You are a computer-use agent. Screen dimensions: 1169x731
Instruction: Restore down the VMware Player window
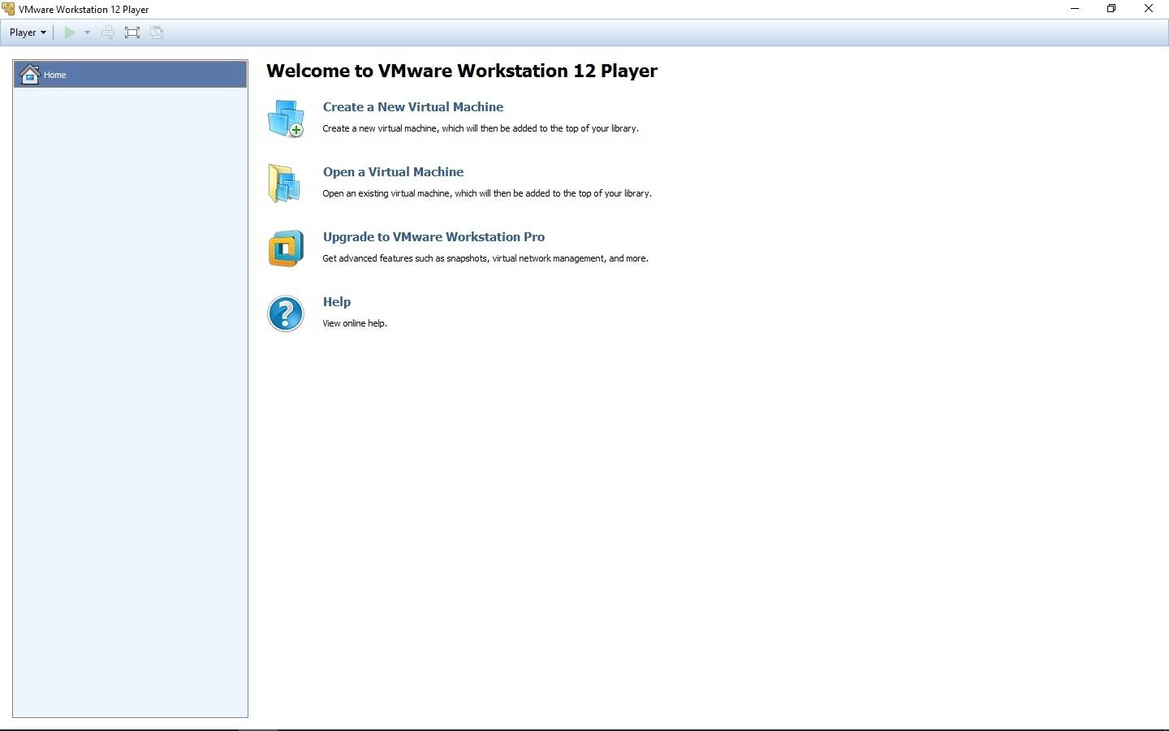(1111, 9)
